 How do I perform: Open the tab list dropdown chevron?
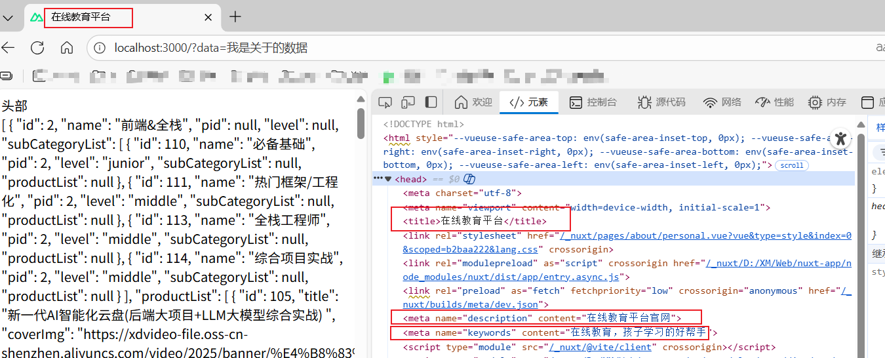(8, 18)
